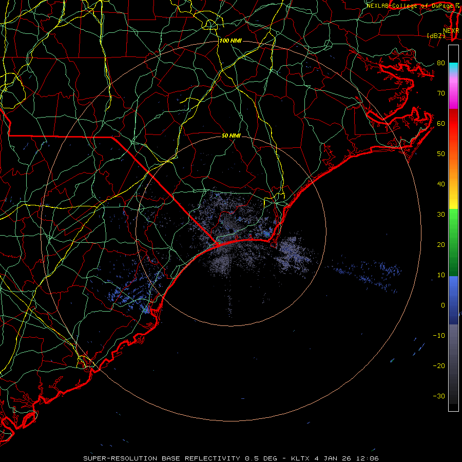
Task: Click the cyan segment of the color bar
Action: [x=453, y=67]
